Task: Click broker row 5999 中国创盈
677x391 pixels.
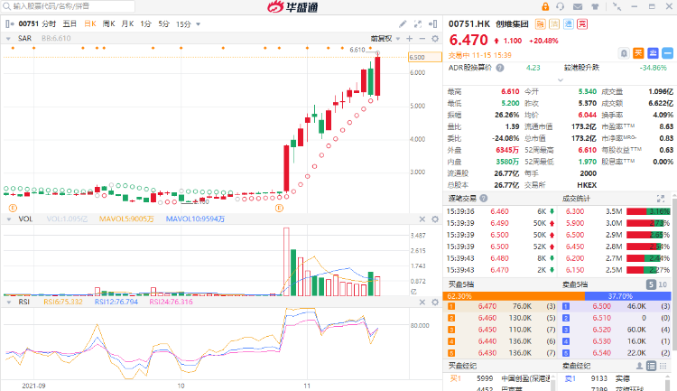Action: pyautogui.click(x=500, y=378)
